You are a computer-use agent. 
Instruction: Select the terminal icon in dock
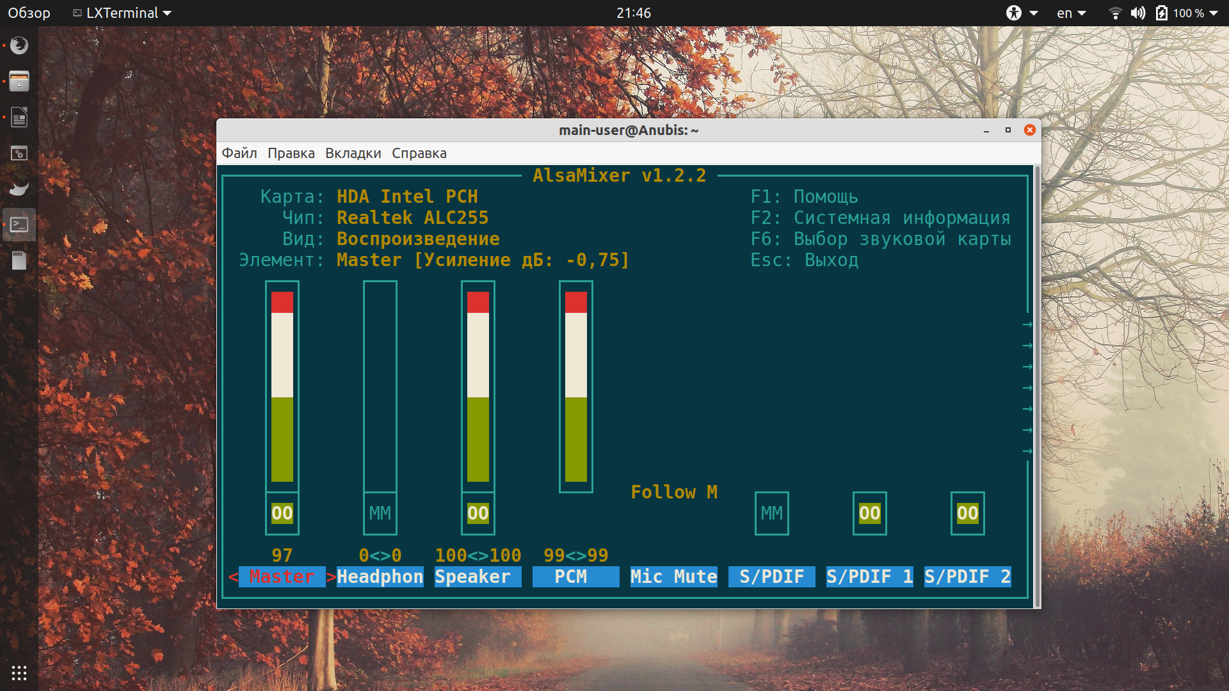coord(19,225)
